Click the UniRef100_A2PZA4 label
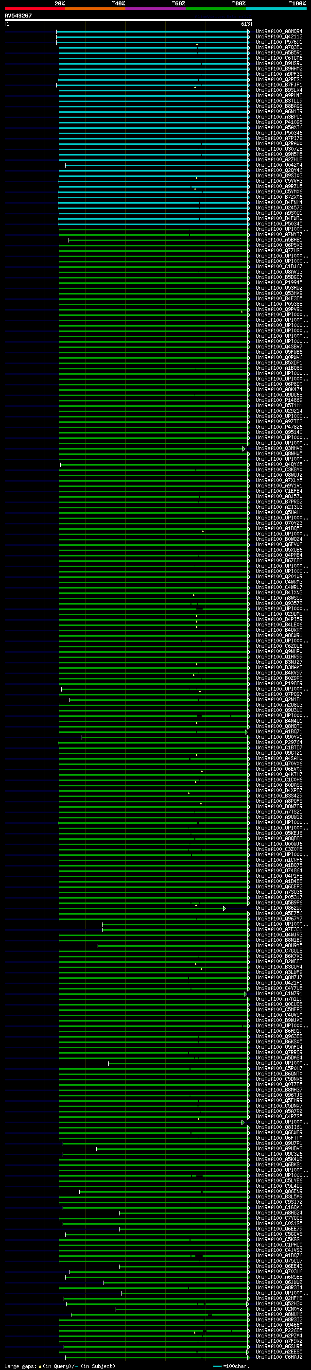Screen dimensions: 311x1370 coord(278,1335)
